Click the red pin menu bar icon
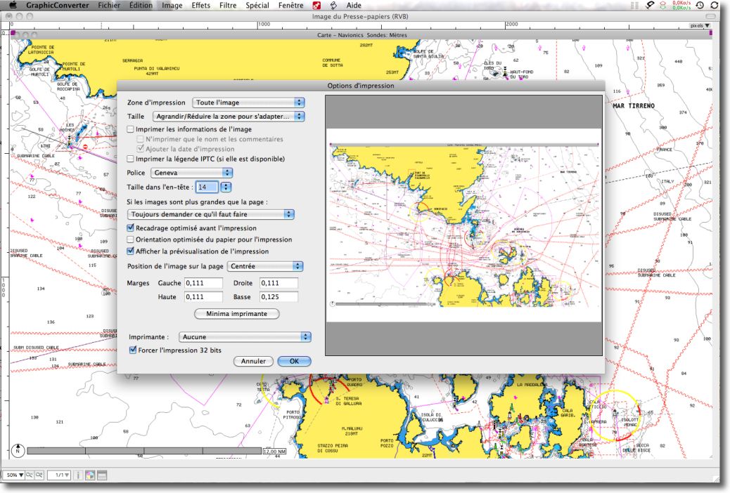The width and height of the screenshot is (730, 493). [x=316, y=6]
